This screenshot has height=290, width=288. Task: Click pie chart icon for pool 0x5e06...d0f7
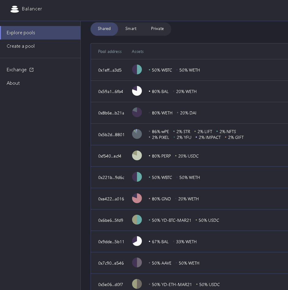[137, 284]
